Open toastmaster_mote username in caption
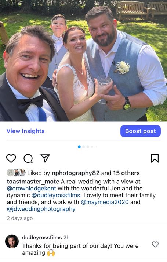 (x=33, y=182)
